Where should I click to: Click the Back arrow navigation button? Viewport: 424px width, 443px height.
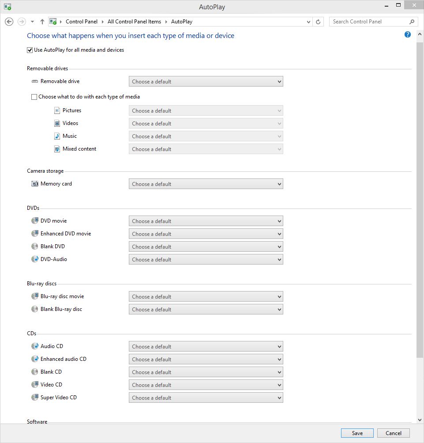tap(9, 22)
